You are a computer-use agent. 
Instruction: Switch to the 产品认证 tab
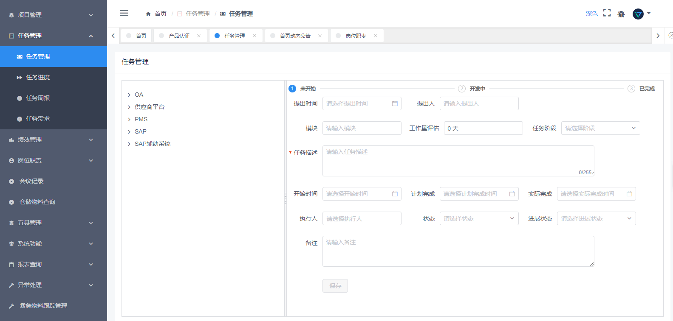[179, 36]
